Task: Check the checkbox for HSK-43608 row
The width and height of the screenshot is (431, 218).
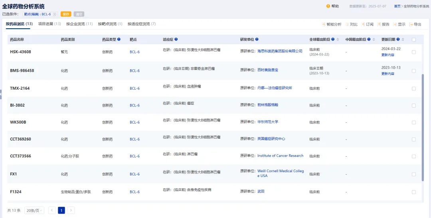Action: (x=413, y=52)
